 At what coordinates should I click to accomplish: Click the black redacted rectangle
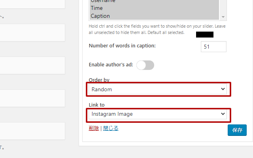tap(205, 34)
